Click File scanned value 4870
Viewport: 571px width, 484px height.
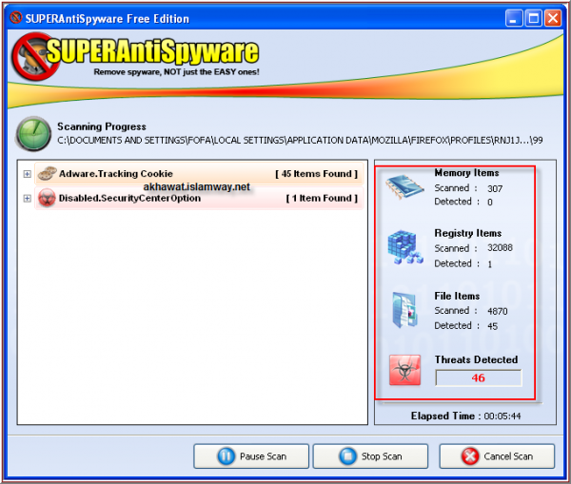pyautogui.click(x=498, y=311)
